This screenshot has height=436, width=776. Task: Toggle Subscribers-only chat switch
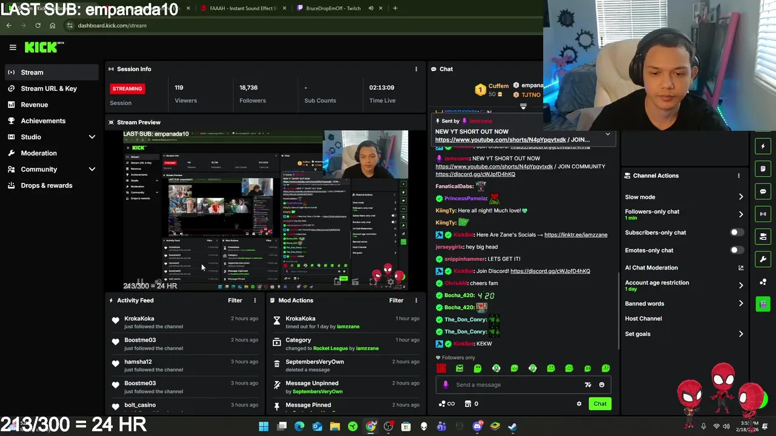click(736, 233)
